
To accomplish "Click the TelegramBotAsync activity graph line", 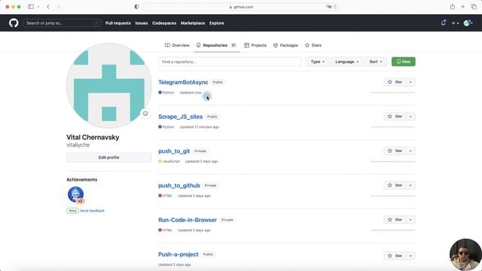I will pos(393,92).
